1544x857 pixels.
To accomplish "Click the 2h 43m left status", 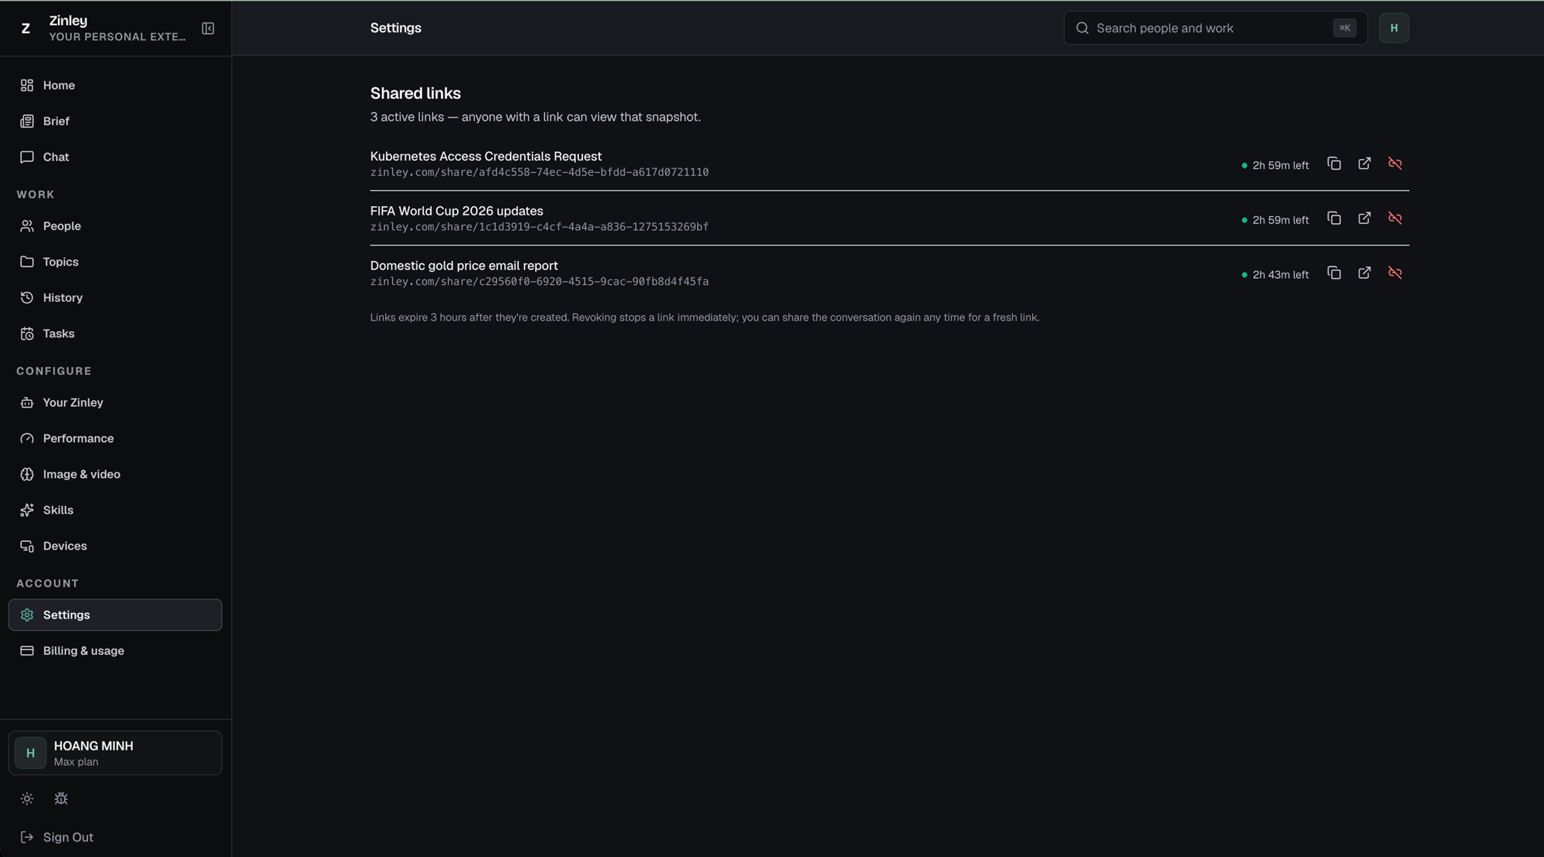I will tap(1275, 275).
